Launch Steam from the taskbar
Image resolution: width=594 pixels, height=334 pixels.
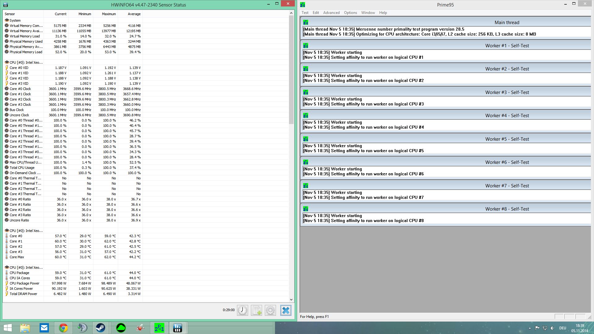(x=100, y=328)
